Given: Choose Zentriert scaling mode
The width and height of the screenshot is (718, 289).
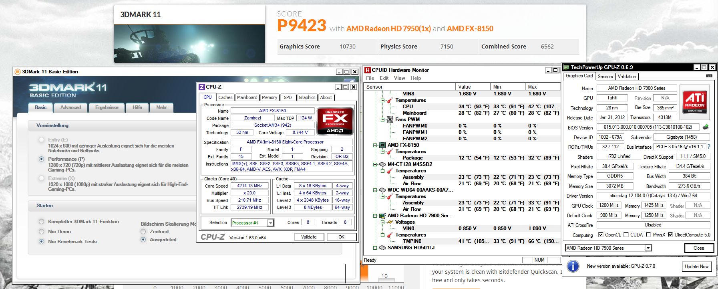Looking at the screenshot, I should click(143, 232).
